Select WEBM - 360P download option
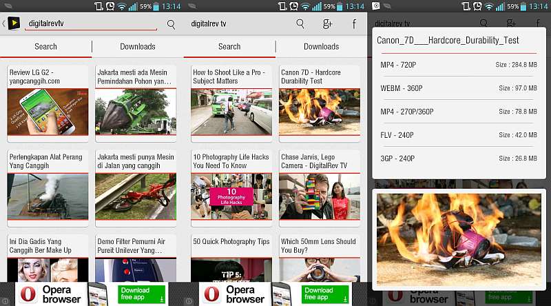Image resolution: width=551 pixels, height=306 pixels. [459, 88]
